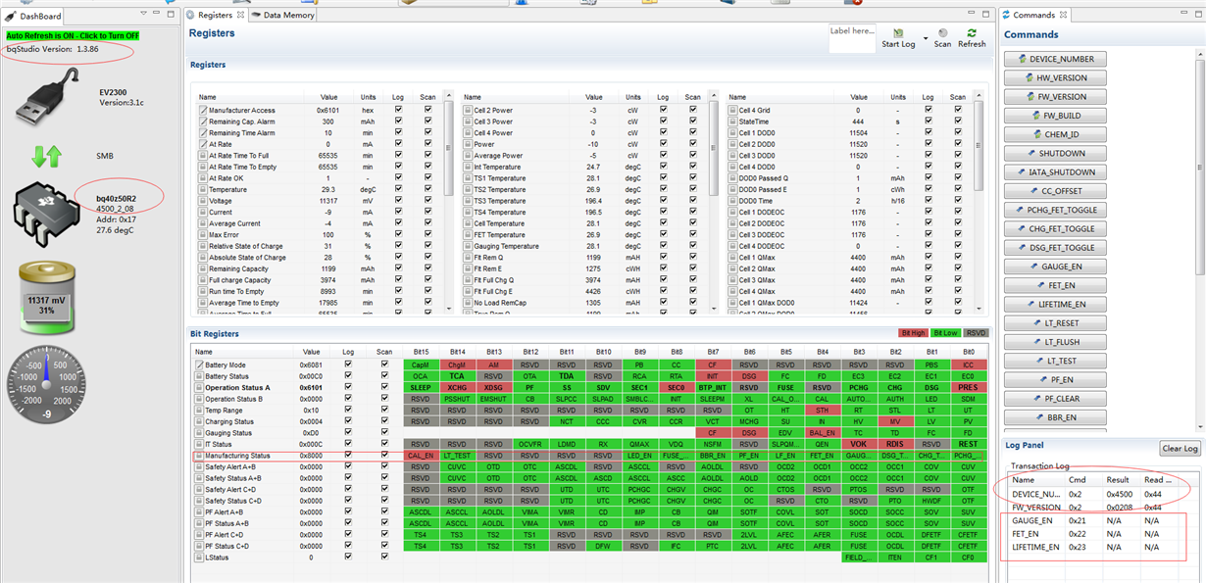
Task: Click the green SMB communication arrows
Action: 45,156
